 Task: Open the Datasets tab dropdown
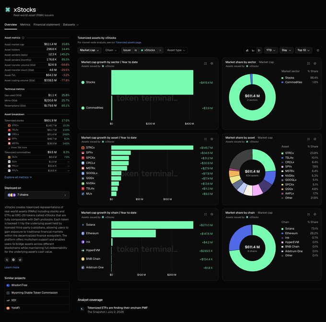70,25
